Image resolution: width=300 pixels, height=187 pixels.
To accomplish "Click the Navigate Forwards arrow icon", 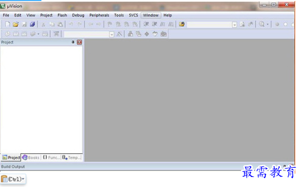I will (x=99, y=24).
